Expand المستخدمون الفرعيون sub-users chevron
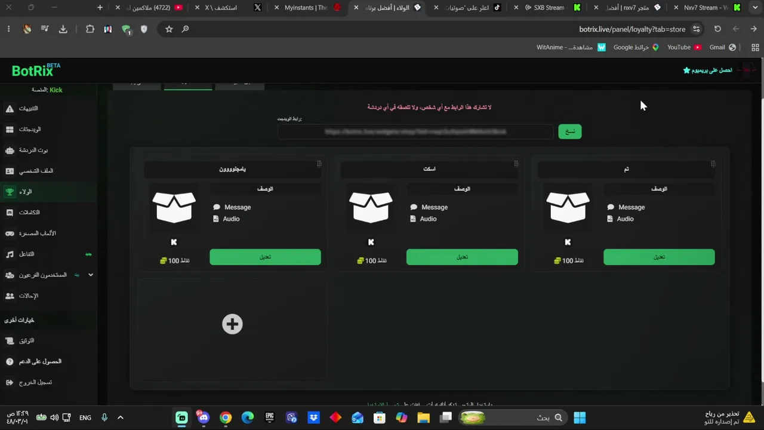This screenshot has width=764, height=430. click(x=91, y=275)
